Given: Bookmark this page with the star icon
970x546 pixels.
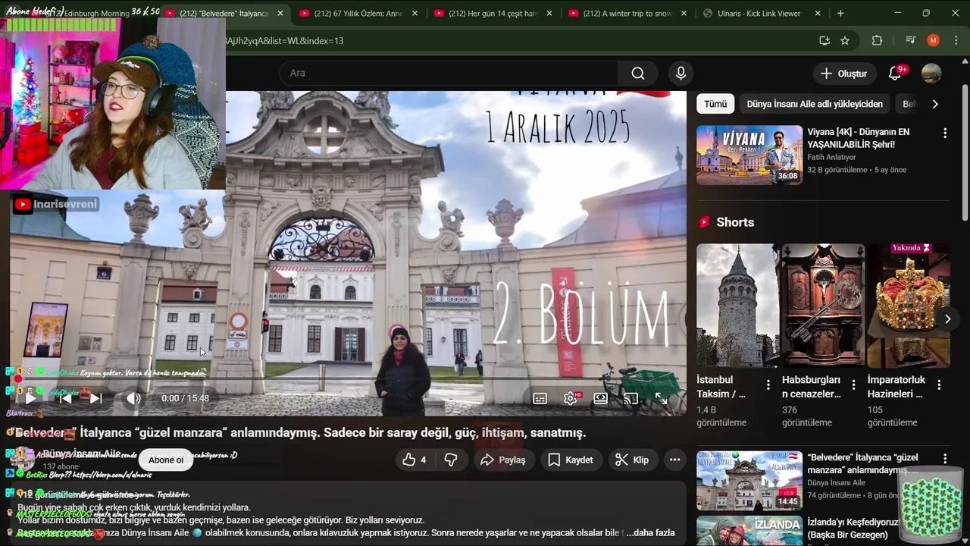Looking at the screenshot, I should (845, 40).
